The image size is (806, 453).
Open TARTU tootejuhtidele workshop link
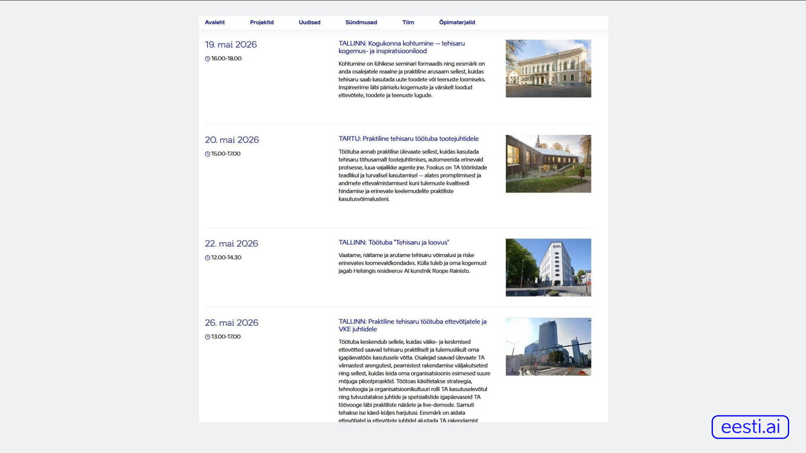point(408,139)
